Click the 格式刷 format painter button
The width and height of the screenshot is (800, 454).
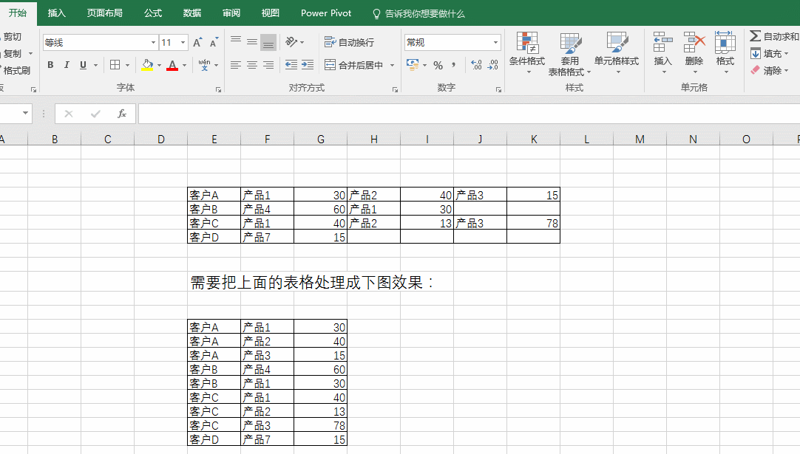[x=15, y=71]
